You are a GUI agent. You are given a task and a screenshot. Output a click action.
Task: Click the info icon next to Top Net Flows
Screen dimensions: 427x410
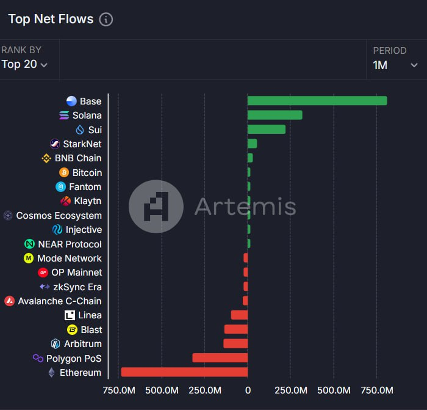click(106, 20)
